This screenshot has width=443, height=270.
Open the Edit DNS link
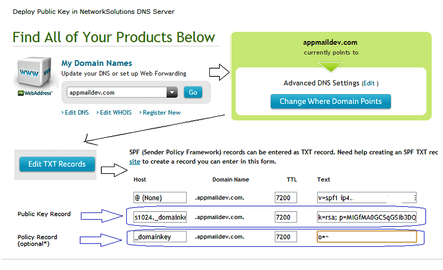[x=75, y=112]
